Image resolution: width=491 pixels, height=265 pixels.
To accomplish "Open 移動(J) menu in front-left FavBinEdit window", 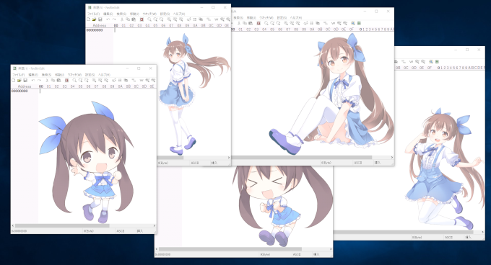I will (59, 75).
